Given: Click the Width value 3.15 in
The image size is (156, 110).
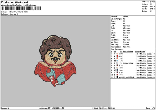Looking at the screenshot, I should pos(152,9).
